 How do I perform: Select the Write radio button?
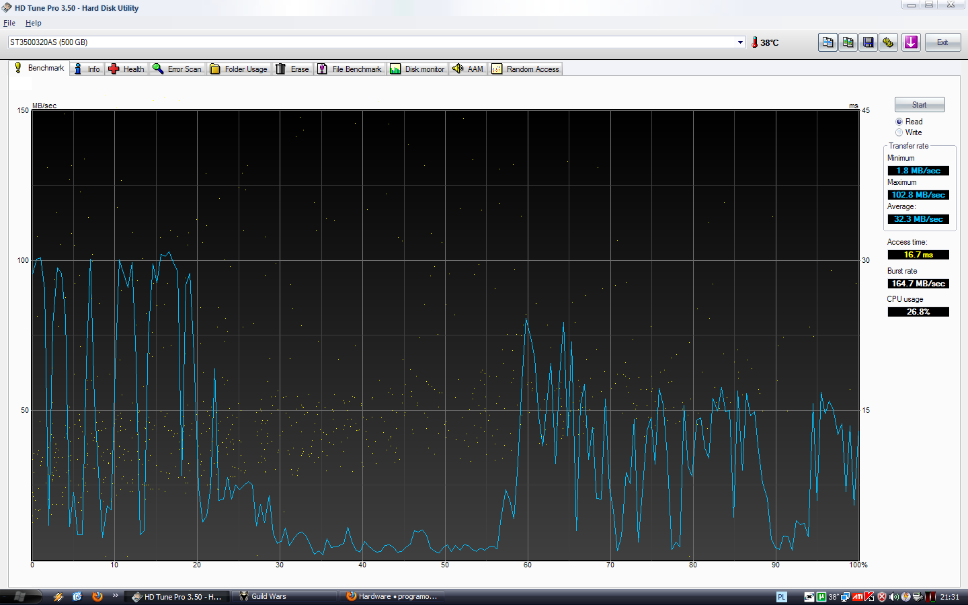coord(899,132)
